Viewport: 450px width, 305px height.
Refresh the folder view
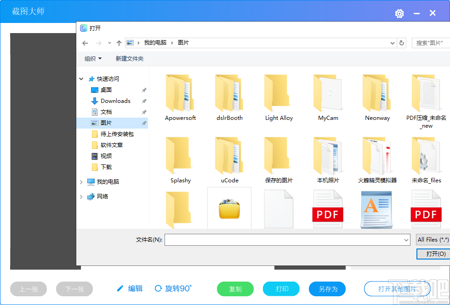(402, 43)
